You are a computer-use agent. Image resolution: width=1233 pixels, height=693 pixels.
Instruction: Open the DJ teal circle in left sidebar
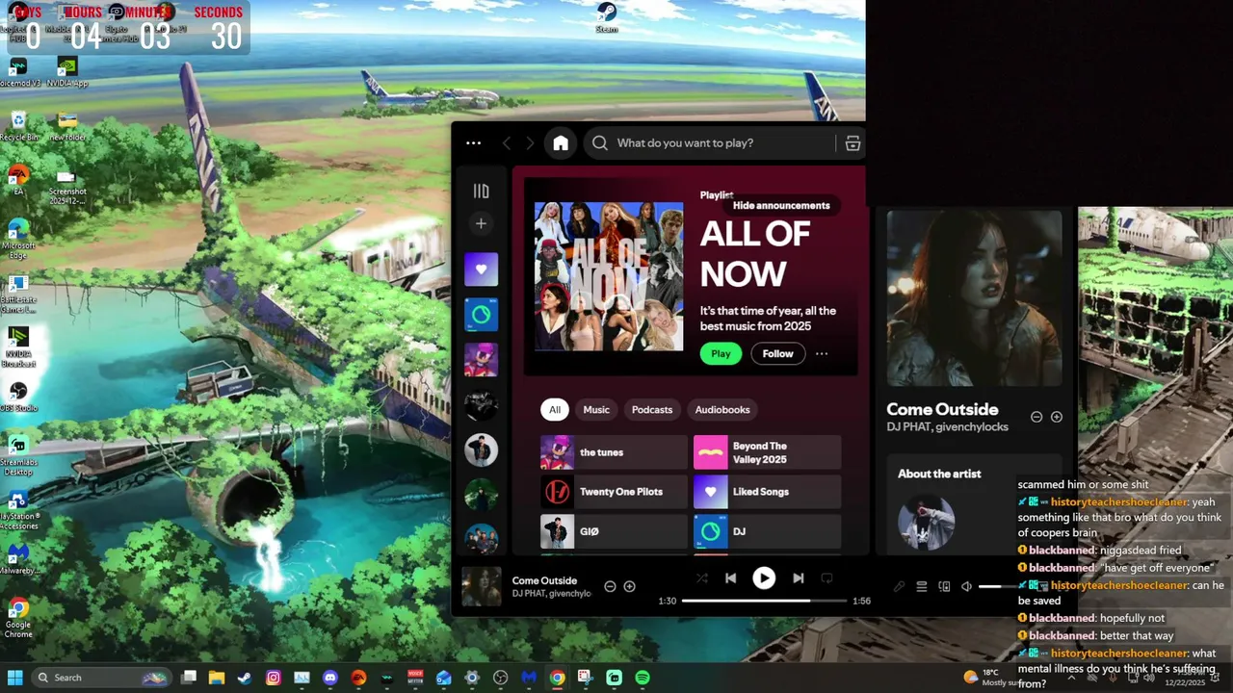[481, 314]
